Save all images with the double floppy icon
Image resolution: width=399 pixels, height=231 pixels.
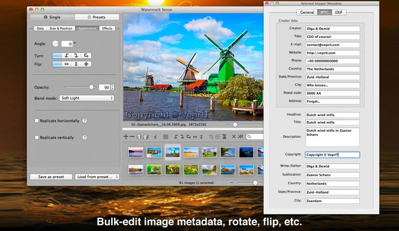click(x=146, y=136)
